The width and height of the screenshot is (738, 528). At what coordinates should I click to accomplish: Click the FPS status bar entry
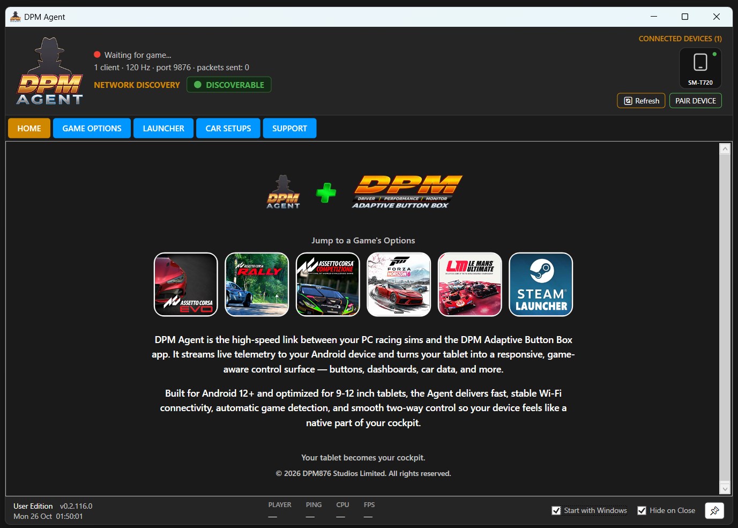[x=369, y=510]
